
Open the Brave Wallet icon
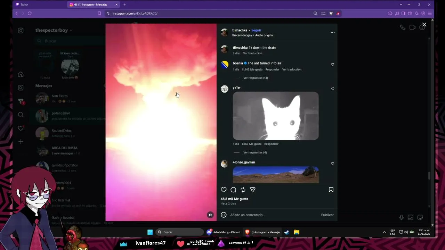[x=410, y=13]
